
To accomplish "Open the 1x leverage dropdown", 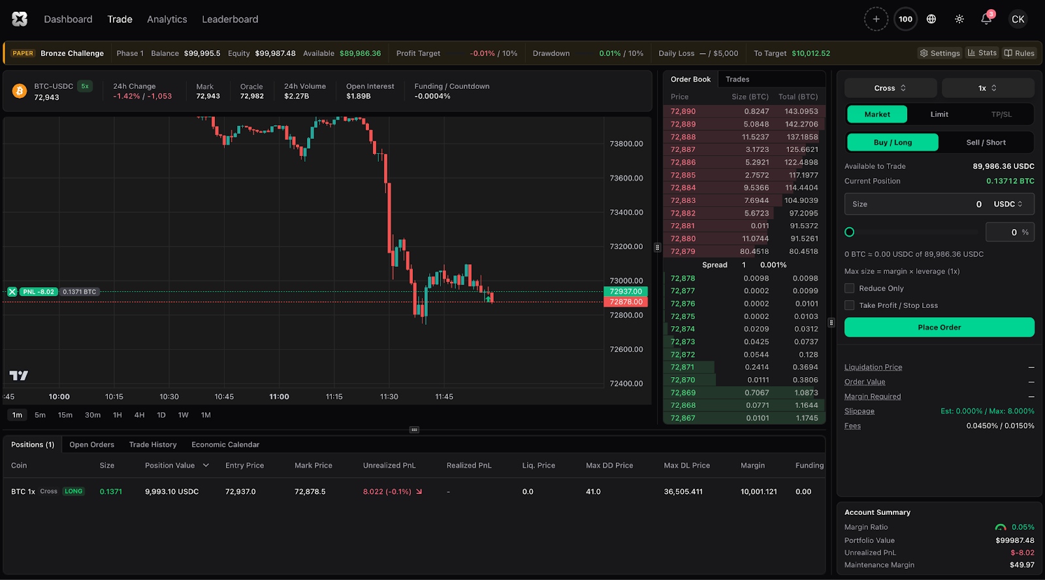I will click(x=988, y=88).
